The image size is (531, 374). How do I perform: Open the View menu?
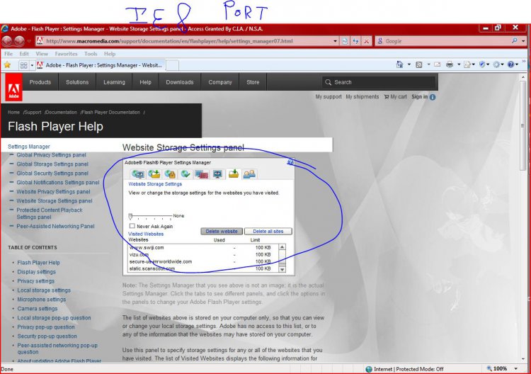(42, 54)
